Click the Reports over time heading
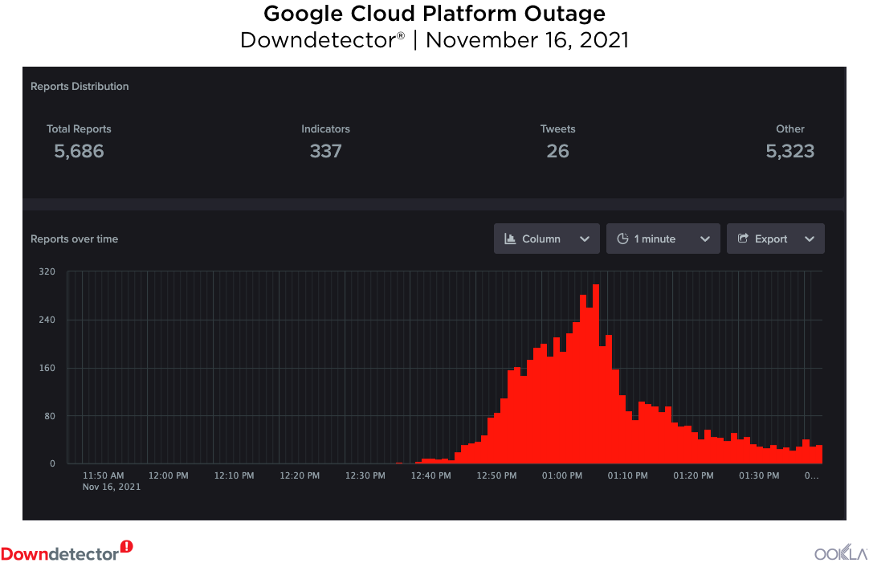Viewport: 869px width, 567px height. [74, 239]
